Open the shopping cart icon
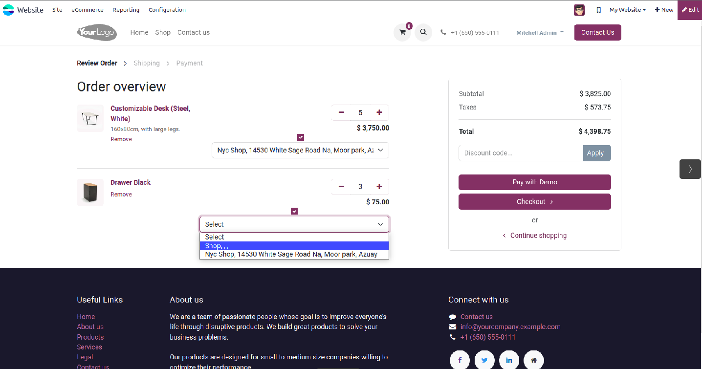 click(x=402, y=33)
